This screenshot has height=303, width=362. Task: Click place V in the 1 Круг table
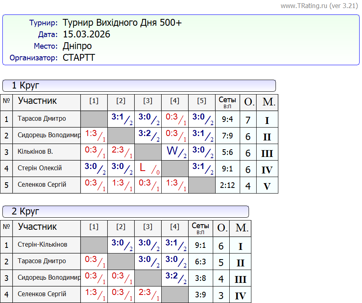pyautogui.click(x=267, y=186)
